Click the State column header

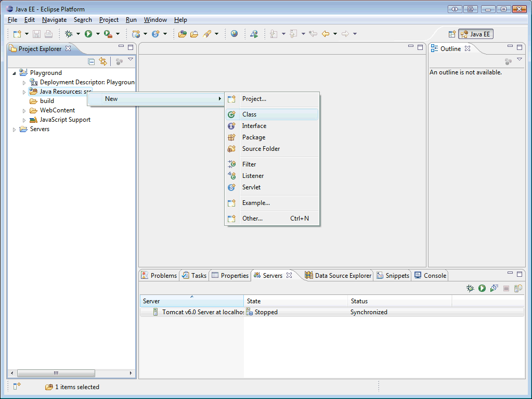295,301
